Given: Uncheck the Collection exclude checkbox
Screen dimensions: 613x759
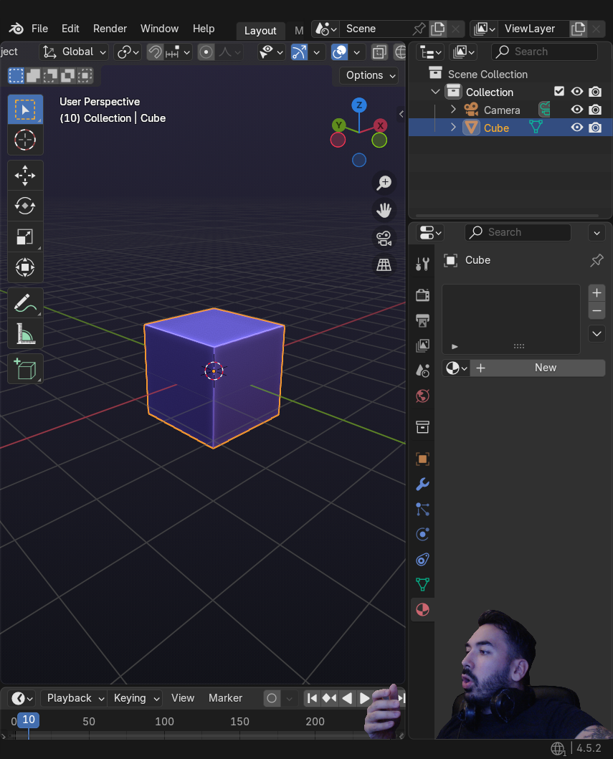Looking at the screenshot, I should pos(559,92).
